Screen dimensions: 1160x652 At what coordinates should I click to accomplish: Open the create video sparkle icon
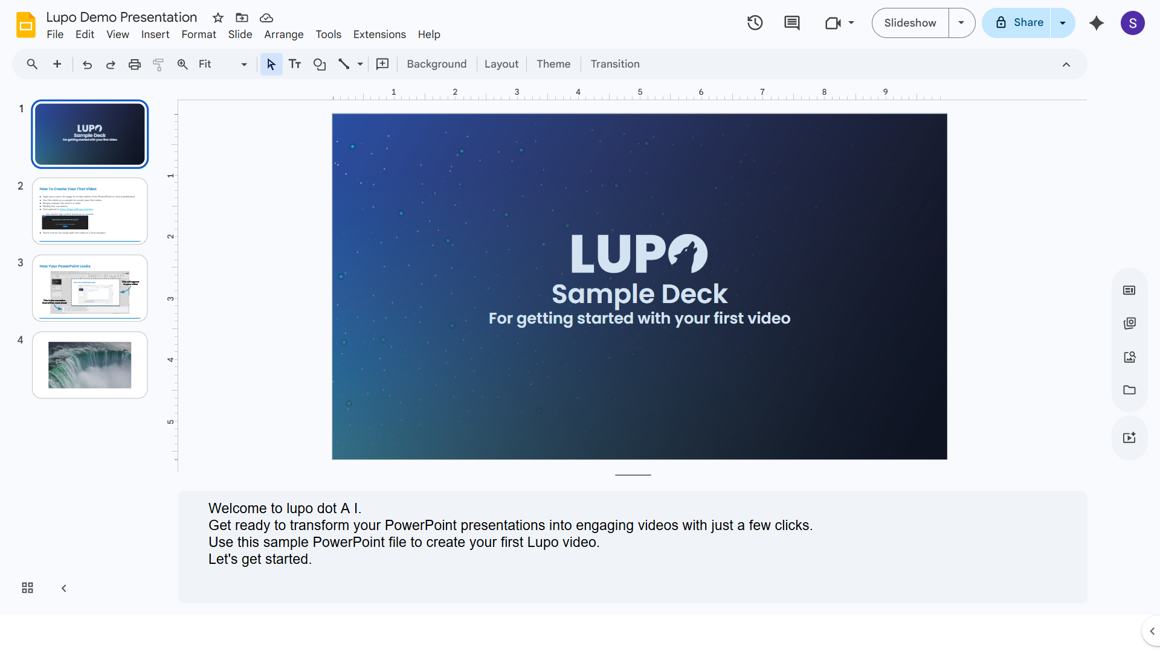(x=1129, y=438)
